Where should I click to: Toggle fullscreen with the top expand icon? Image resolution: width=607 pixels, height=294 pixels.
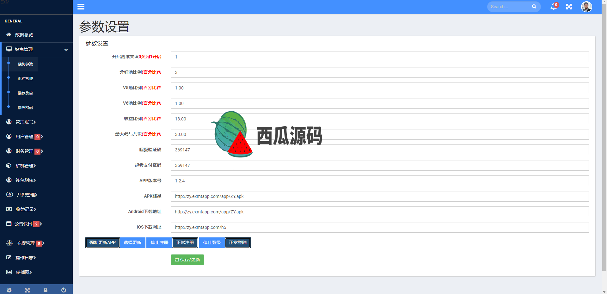click(569, 7)
